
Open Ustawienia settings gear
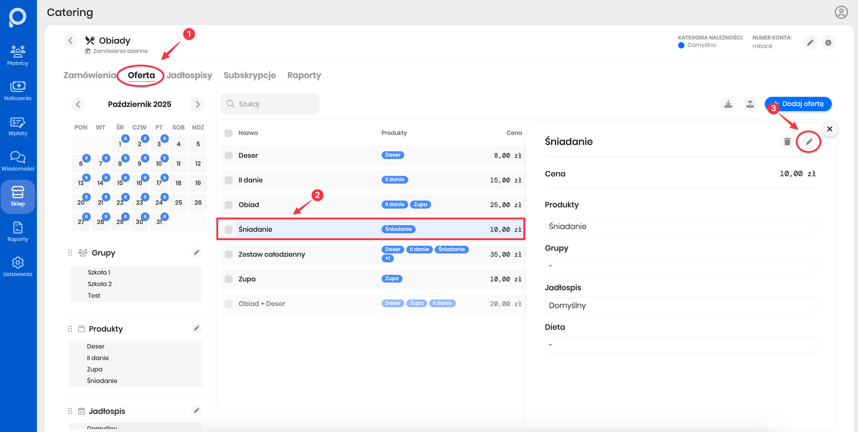(x=18, y=266)
